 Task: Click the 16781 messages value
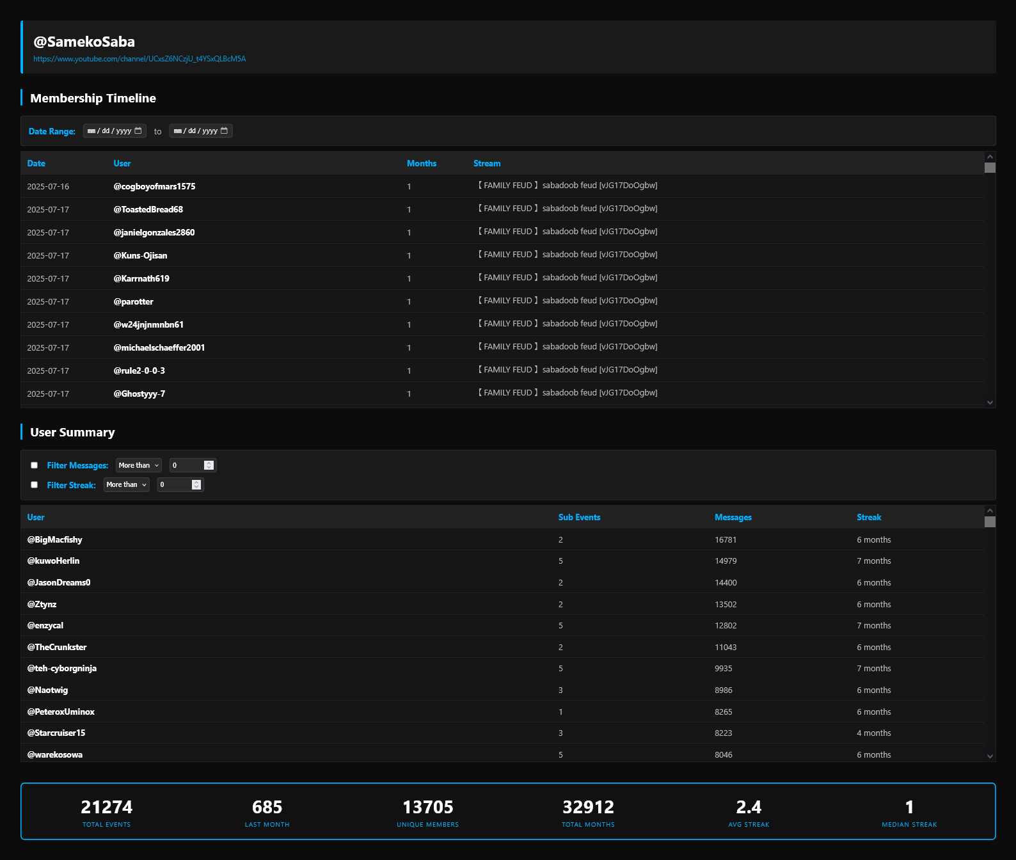(x=726, y=540)
